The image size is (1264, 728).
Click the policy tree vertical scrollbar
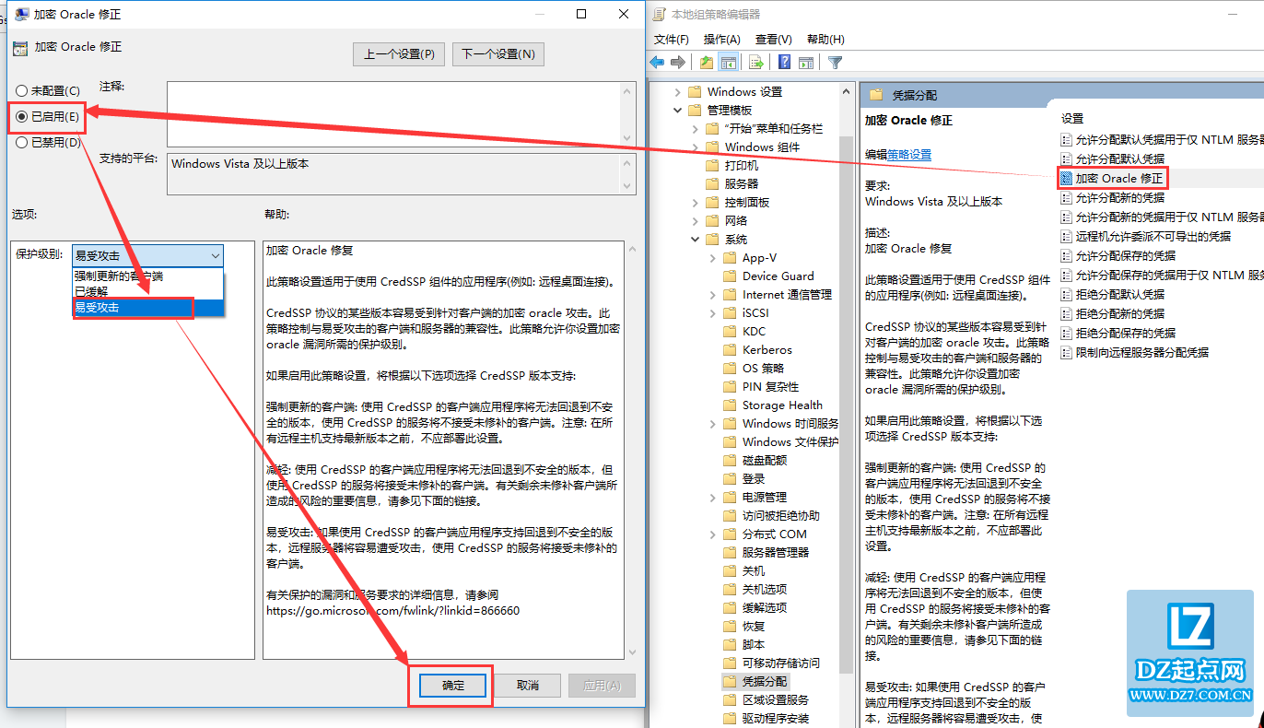click(847, 405)
